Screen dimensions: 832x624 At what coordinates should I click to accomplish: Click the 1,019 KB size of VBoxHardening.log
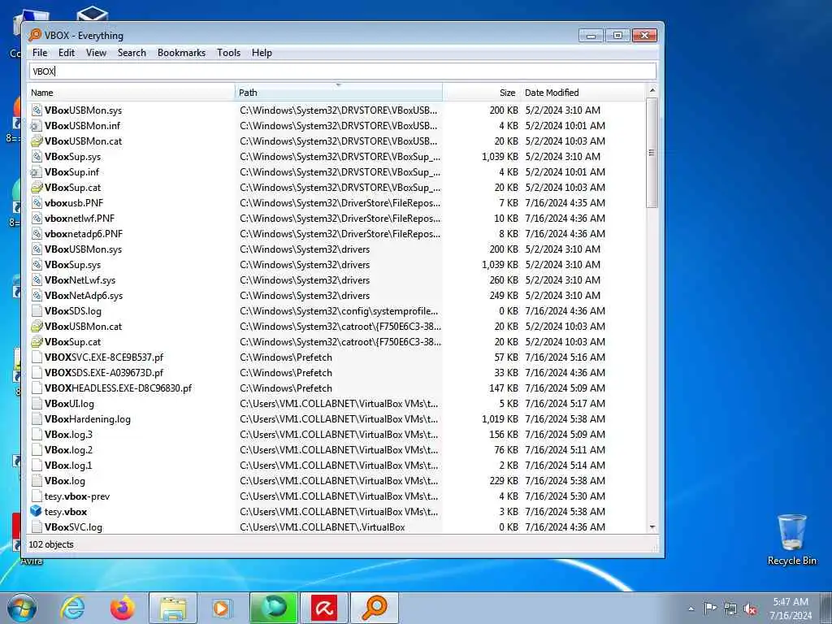500,419
